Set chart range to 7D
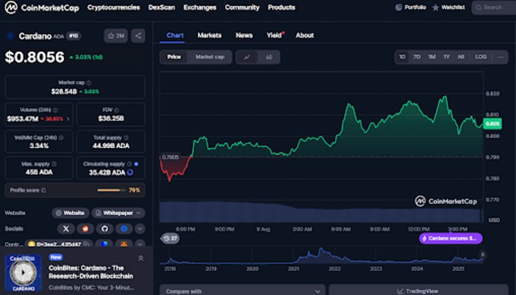 (x=417, y=57)
